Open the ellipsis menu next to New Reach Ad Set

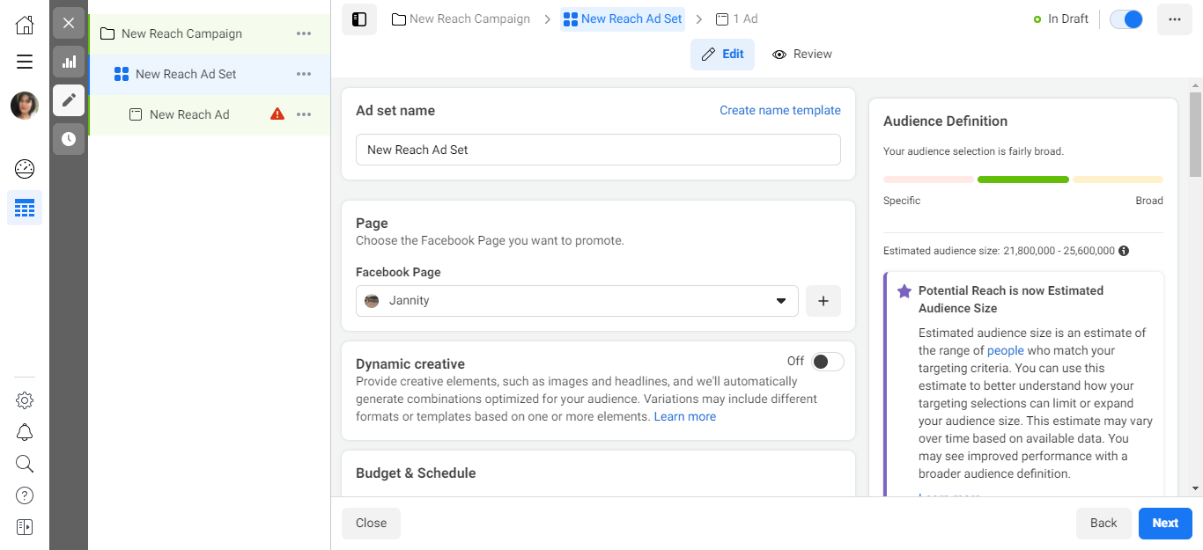tap(304, 73)
